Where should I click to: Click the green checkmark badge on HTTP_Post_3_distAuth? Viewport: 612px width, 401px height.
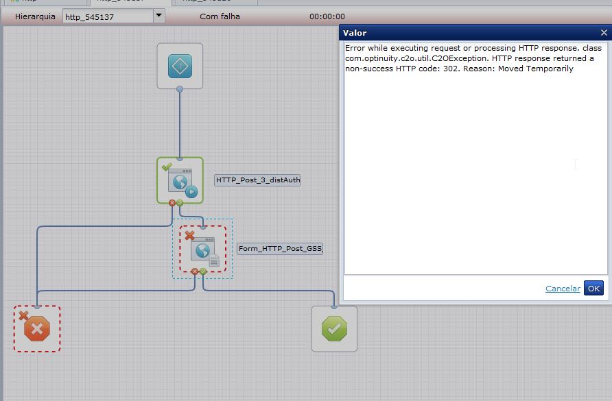click(x=165, y=167)
